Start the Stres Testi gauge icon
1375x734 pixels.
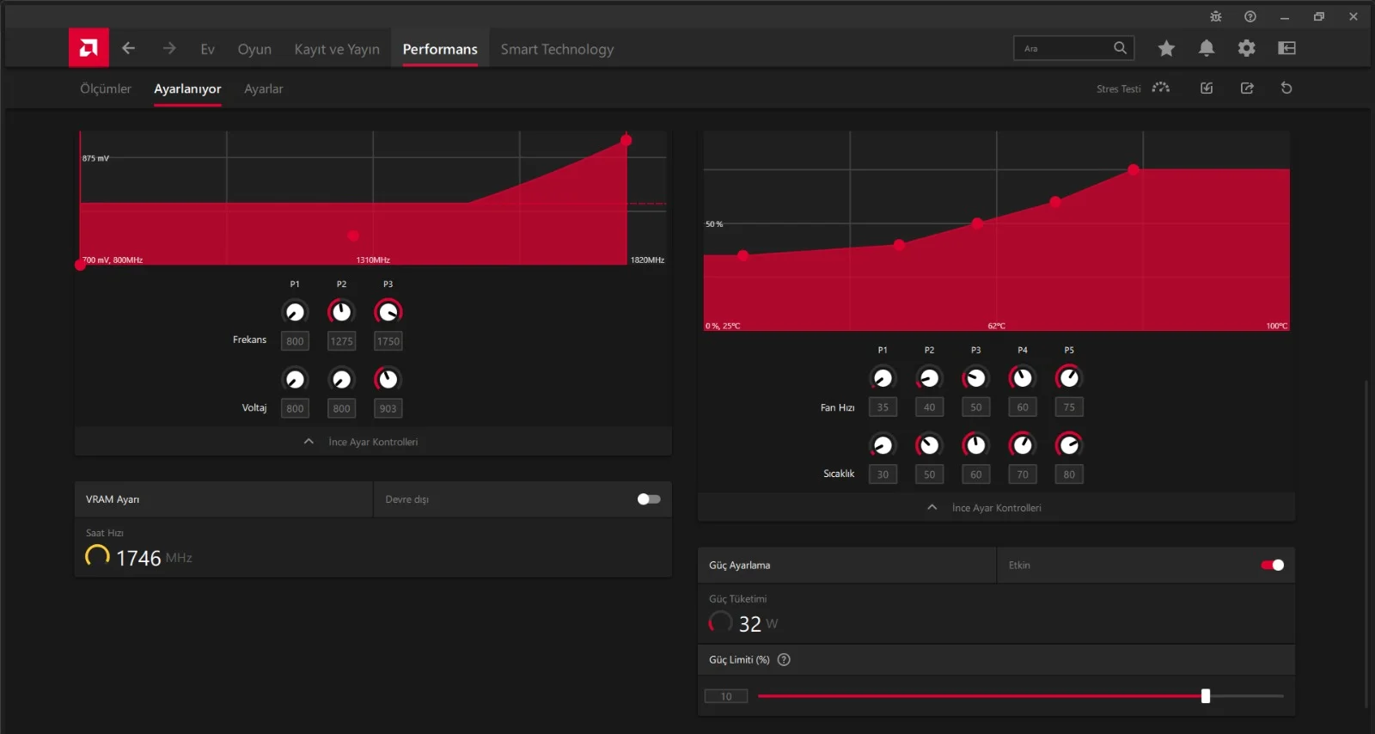point(1161,88)
